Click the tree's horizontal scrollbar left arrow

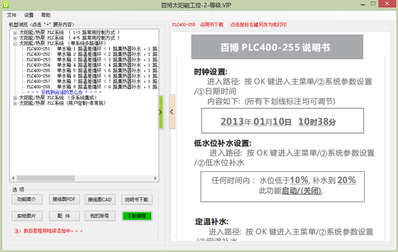point(13,178)
